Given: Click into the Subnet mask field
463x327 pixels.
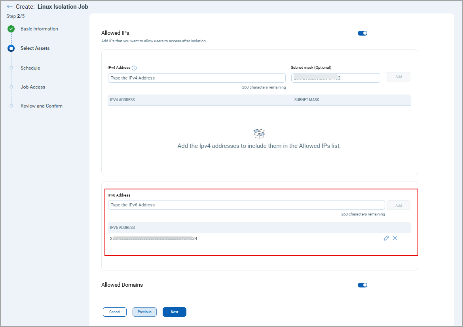Looking at the screenshot, I should pyautogui.click(x=335, y=78).
